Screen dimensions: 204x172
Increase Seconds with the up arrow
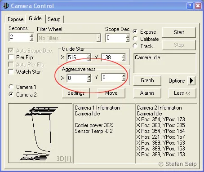pyautogui.click(x=31, y=35)
